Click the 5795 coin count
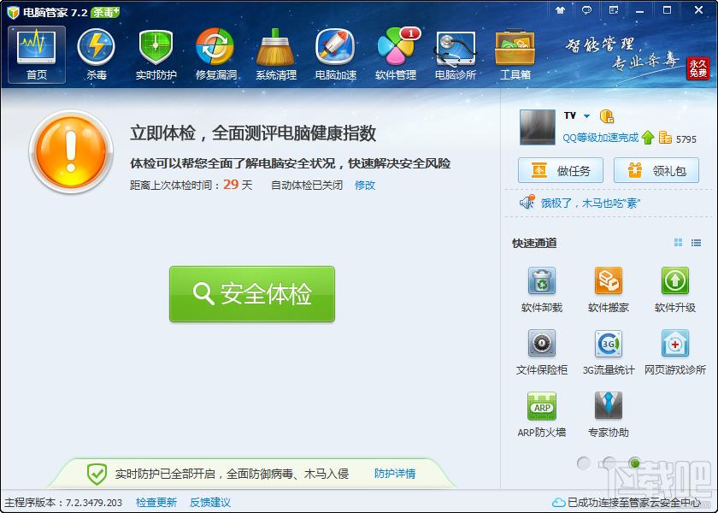 (686, 139)
